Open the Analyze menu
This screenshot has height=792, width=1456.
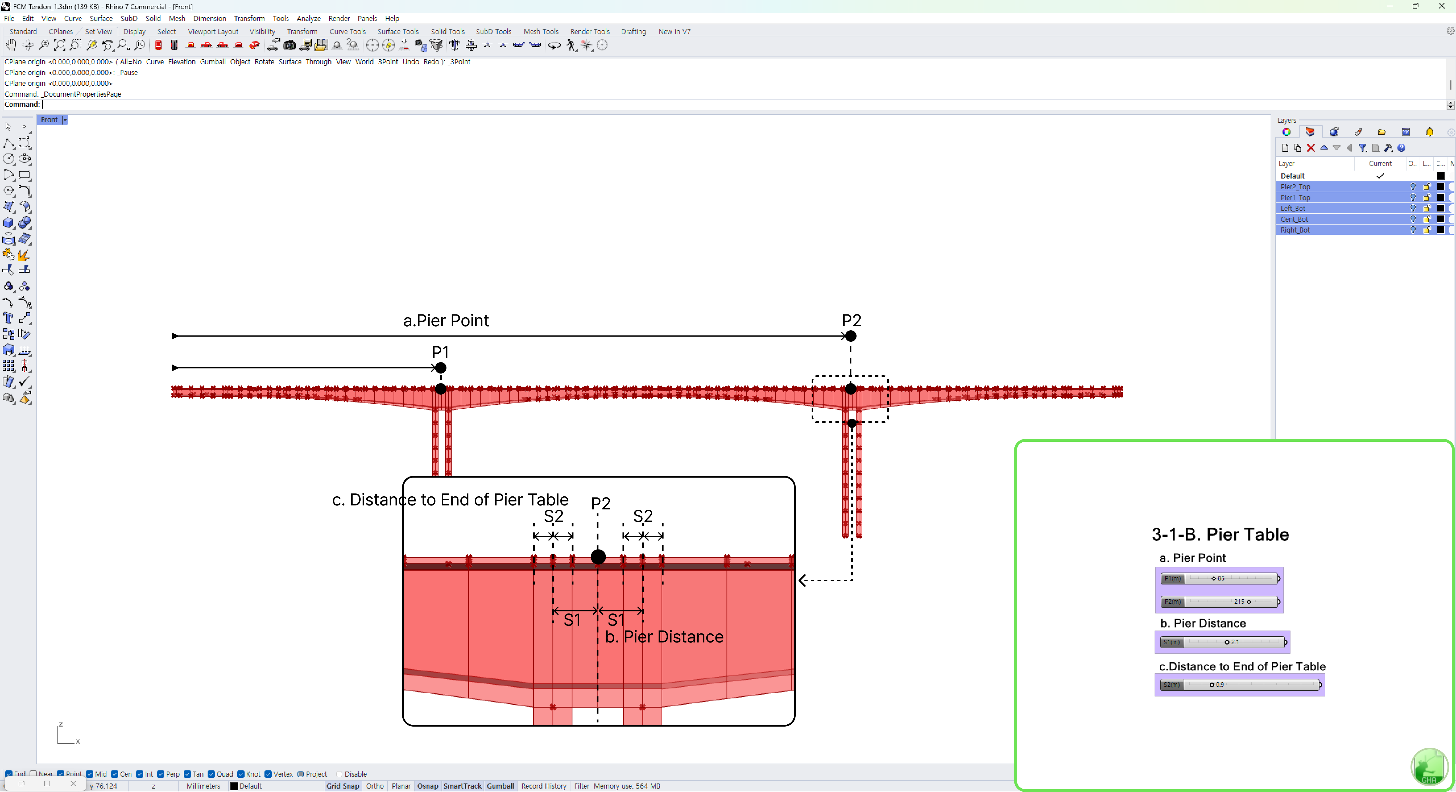pos(308,19)
